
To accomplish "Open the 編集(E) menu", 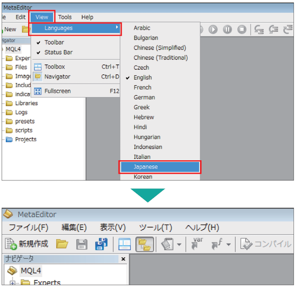I will tap(74, 227).
